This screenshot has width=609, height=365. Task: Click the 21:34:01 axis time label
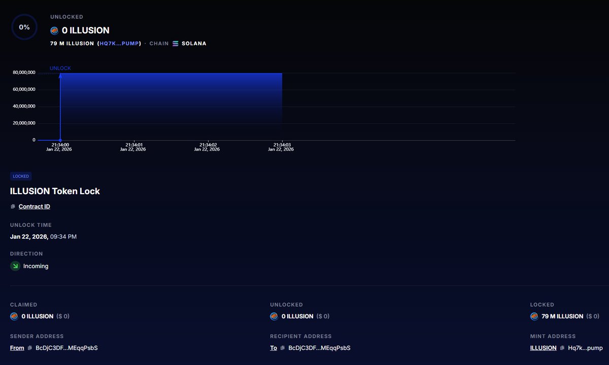tap(134, 144)
